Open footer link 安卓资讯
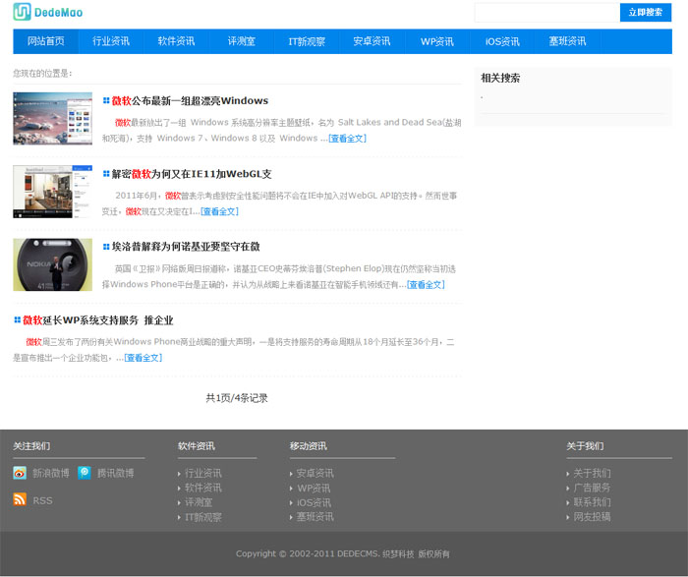Screen dimensions: 688x577 coord(315,473)
